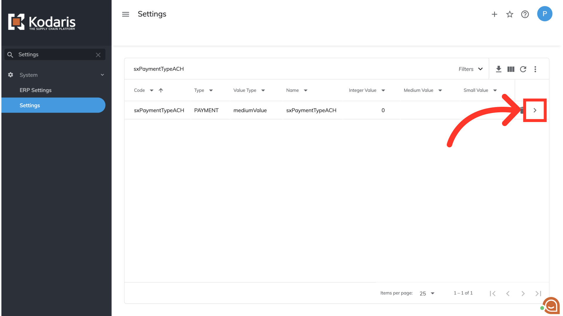
Task: Open sxPaymentTypeACH row details arrow
Action: 535,110
